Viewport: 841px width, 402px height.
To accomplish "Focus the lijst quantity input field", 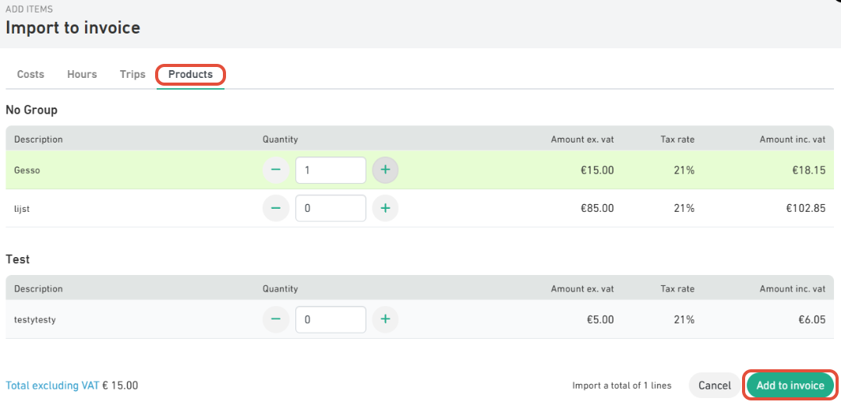I will tap(331, 209).
